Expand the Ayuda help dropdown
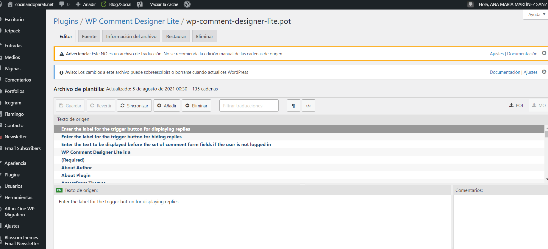This screenshot has height=249, width=548. click(536, 14)
